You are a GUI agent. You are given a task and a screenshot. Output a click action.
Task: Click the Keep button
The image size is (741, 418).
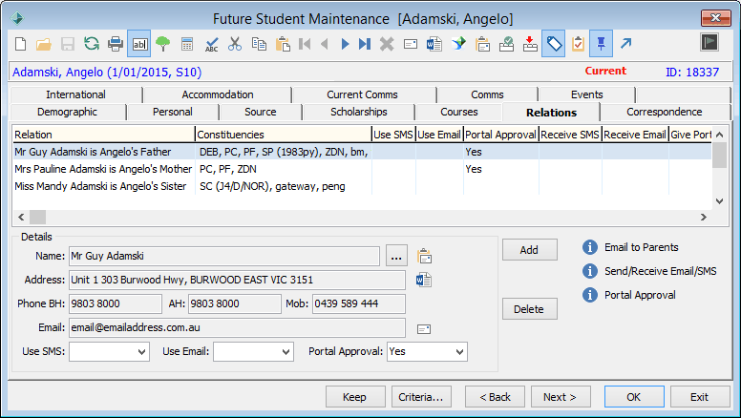pos(355,397)
